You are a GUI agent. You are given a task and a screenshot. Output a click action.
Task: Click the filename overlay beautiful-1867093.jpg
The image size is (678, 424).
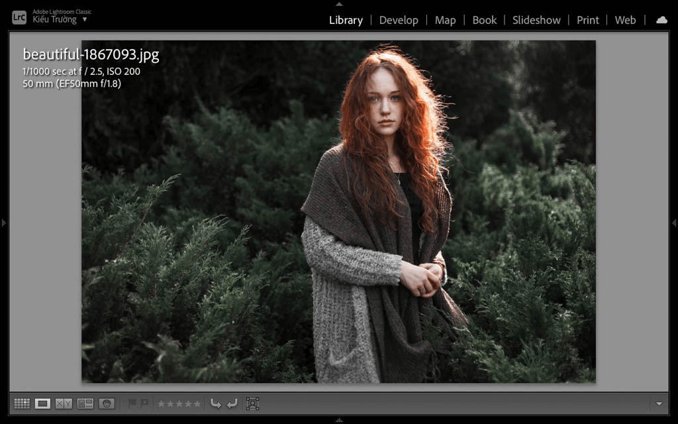[x=91, y=54]
